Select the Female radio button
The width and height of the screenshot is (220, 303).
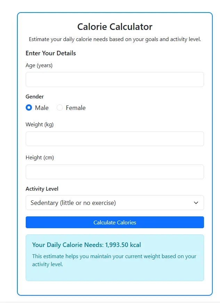pos(59,107)
